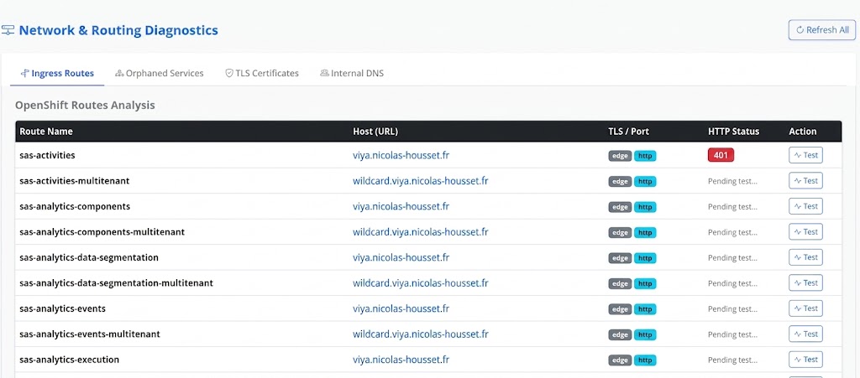Test the sas-activities-multitenant route
This screenshot has height=378, width=860.
805,180
